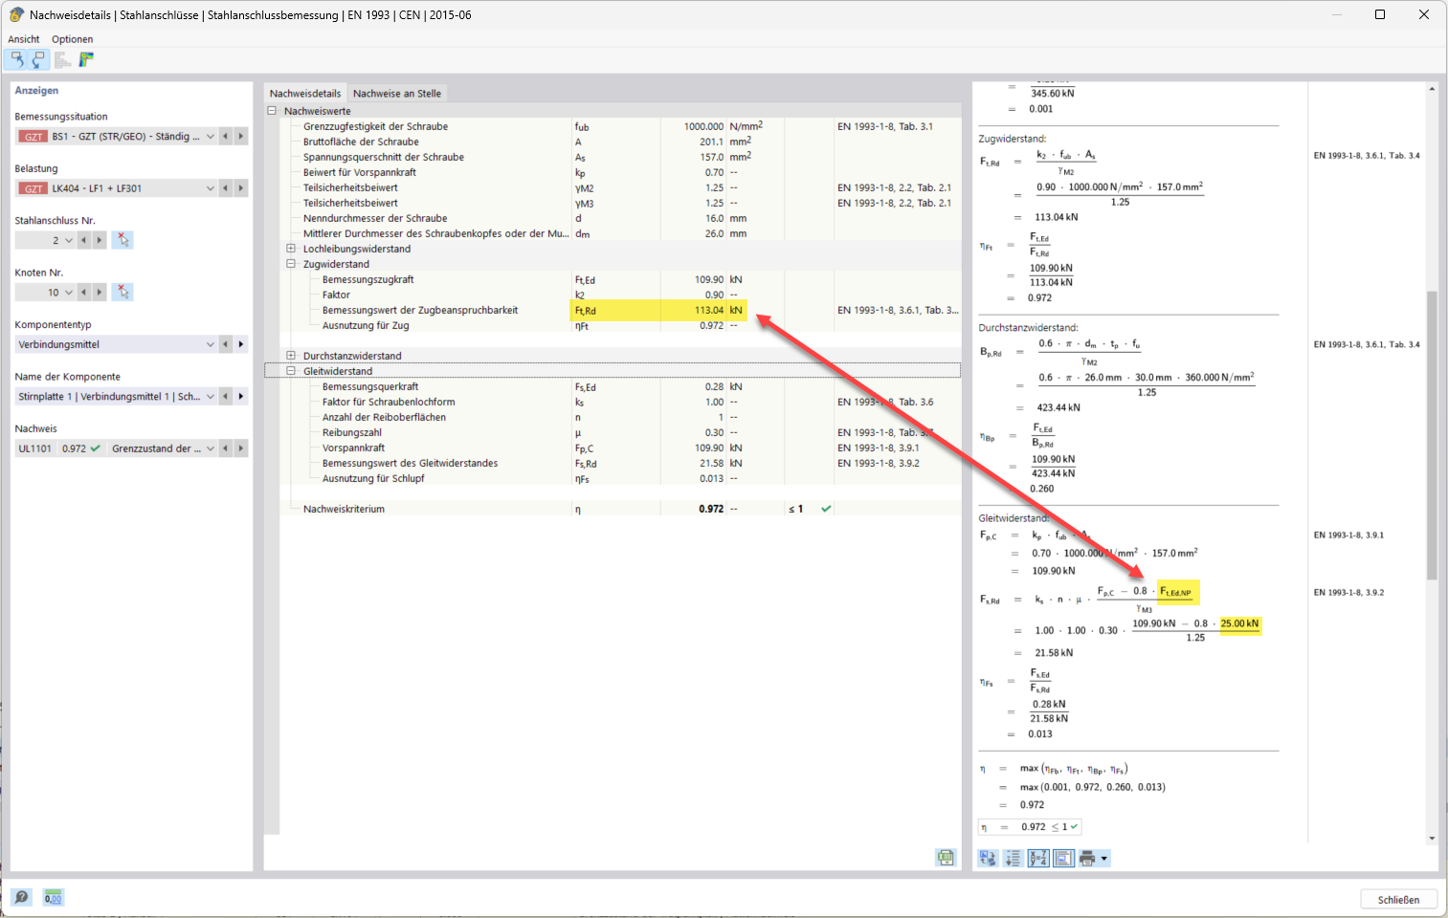Click the 0.00 decimal places icon

(54, 897)
